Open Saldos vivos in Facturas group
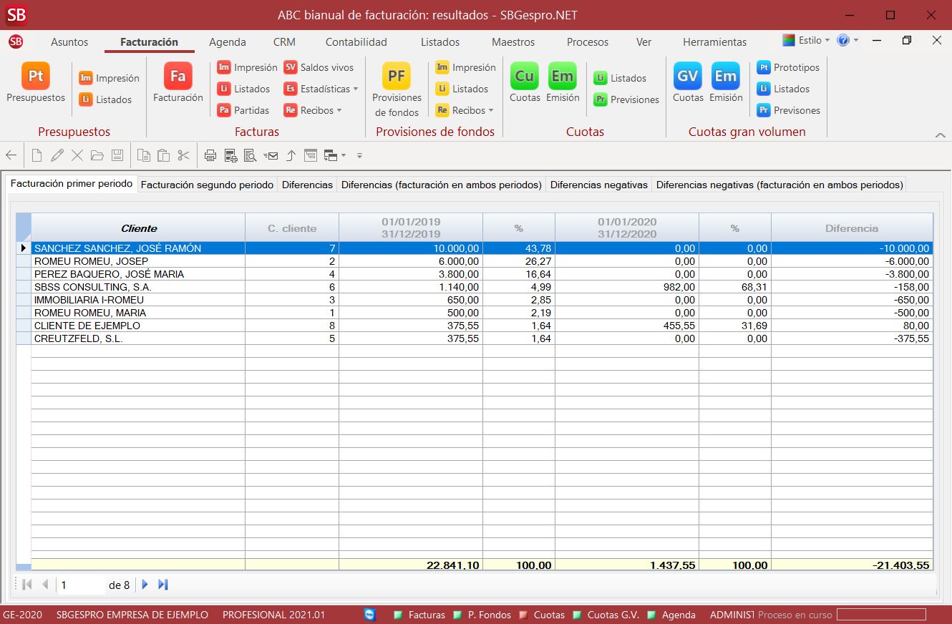Image resolution: width=952 pixels, height=624 pixels. tap(319, 67)
